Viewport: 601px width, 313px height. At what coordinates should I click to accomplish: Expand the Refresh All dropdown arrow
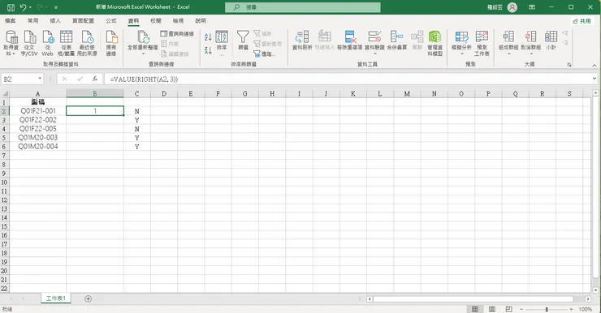pyautogui.click(x=143, y=54)
